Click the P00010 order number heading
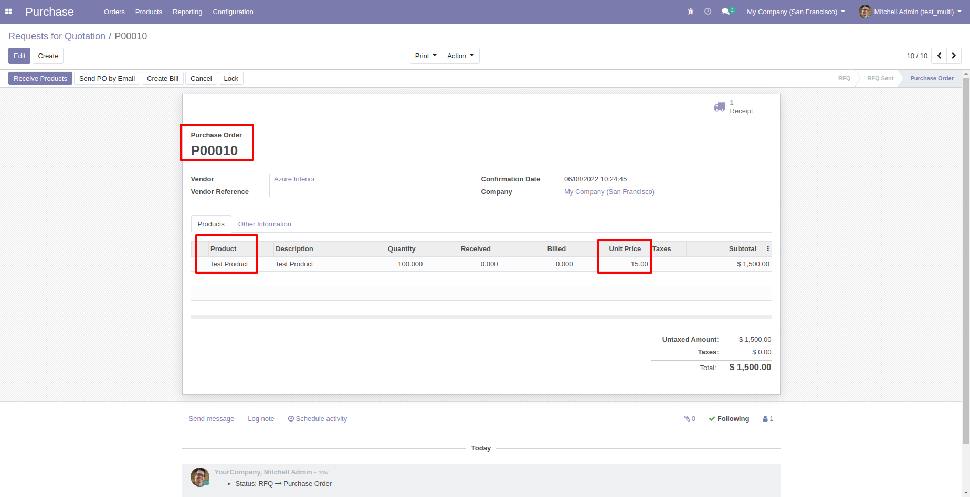Viewport: 970px width, 497px height. pos(214,150)
